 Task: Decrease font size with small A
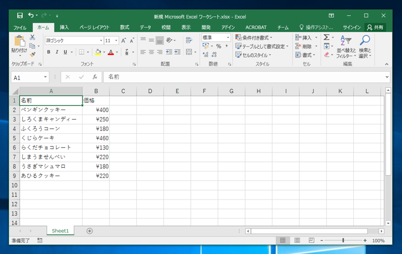coord(132,41)
